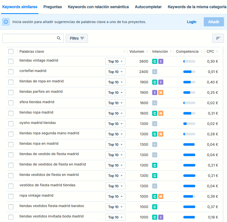
Task: Open the Filtro button
Action: click(77, 38)
